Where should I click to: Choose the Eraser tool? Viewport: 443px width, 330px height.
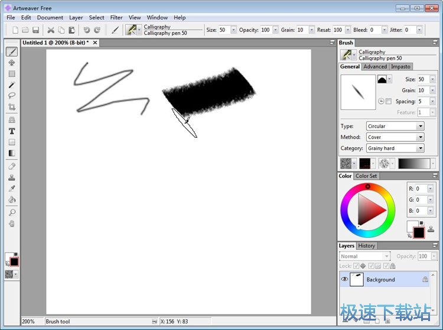[12, 166]
